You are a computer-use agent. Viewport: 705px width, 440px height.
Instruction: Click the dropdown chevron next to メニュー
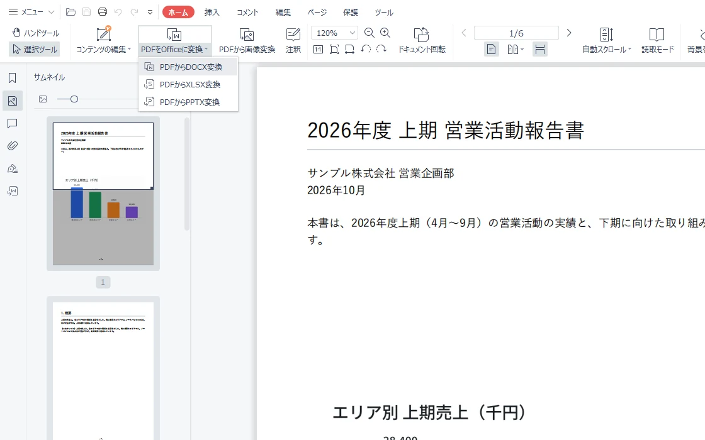point(51,12)
